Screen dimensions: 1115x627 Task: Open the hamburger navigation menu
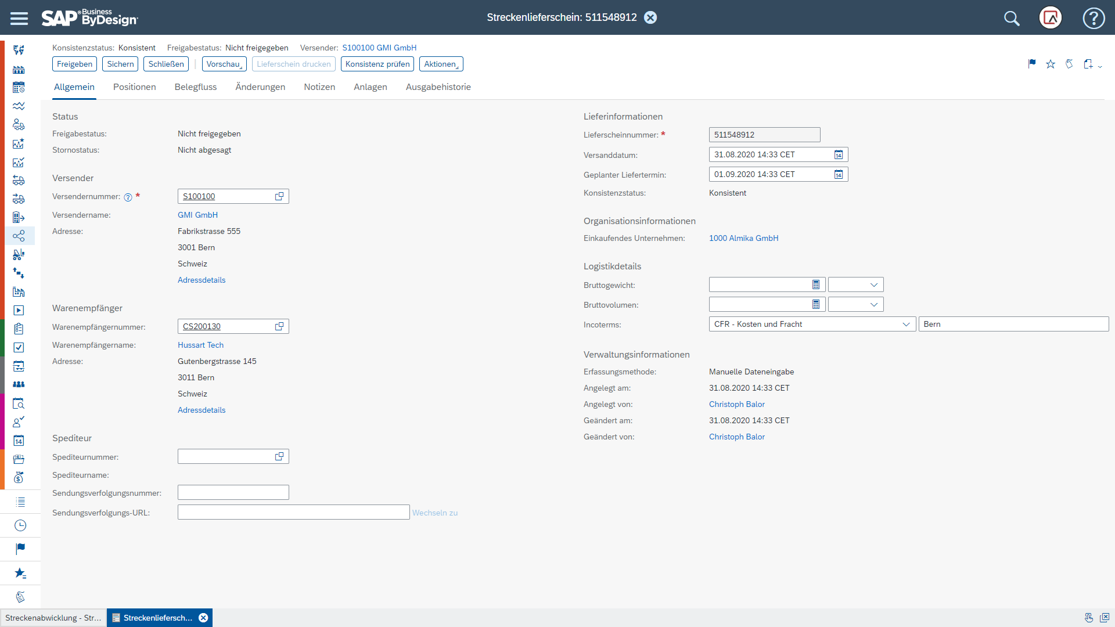[x=19, y=18]
